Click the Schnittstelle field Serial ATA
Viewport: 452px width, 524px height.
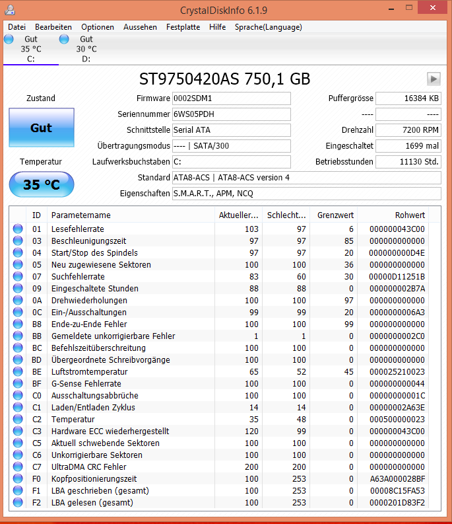(232, 130)
